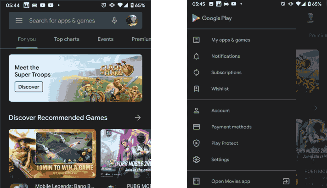The image size is (327, 188).
Task: Tap alarm clock icon in left status bar
Action: coord(104,5)
